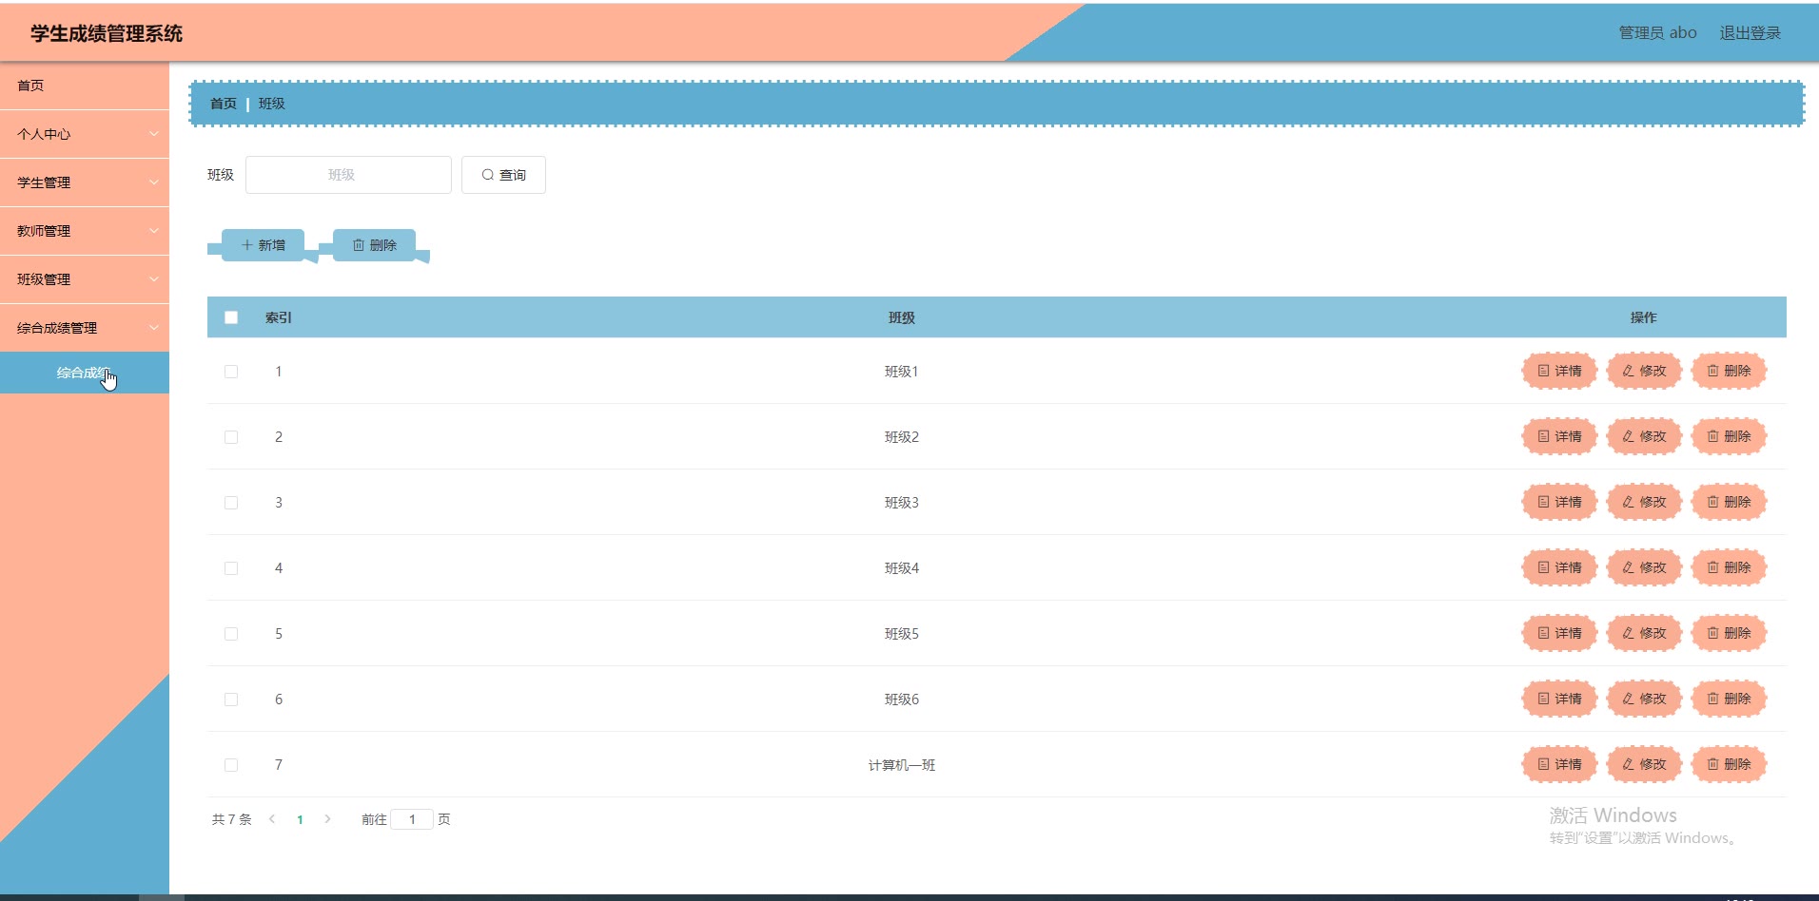Delete 班级6 using 删除
This screenshot has width=1819, height=901.
coord(1729,699)
